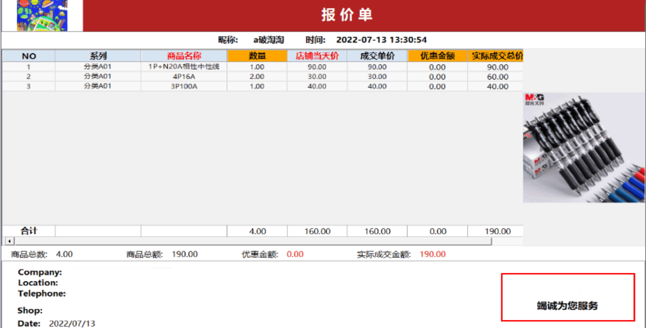Click the red-bordered 竭诚为您服务 box

(x=567, y=297)
